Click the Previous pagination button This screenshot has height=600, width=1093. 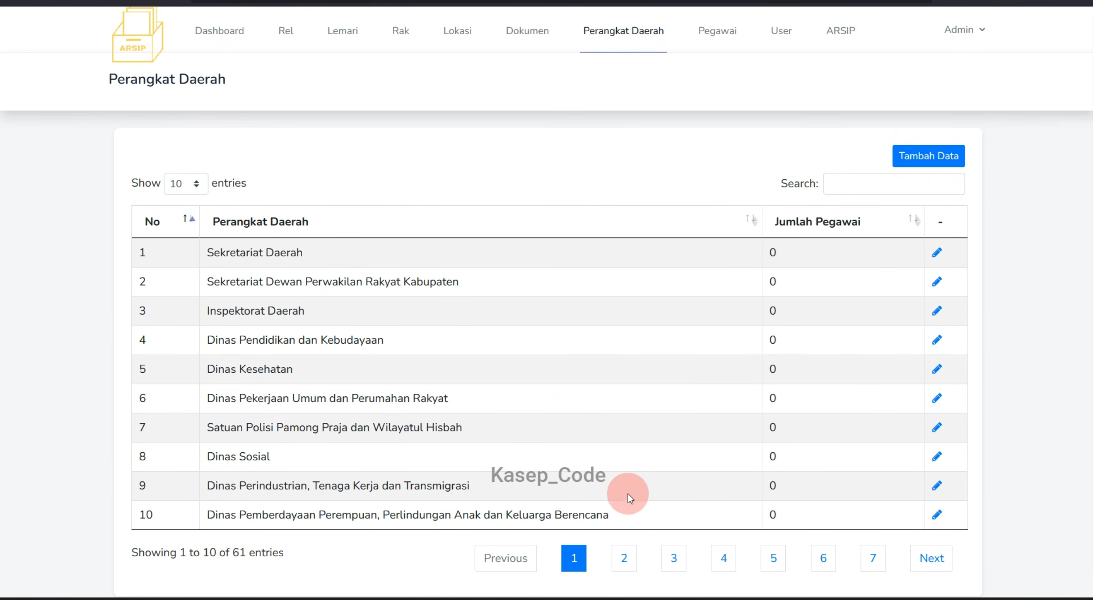pyautogui.click(x=505, y=558)
